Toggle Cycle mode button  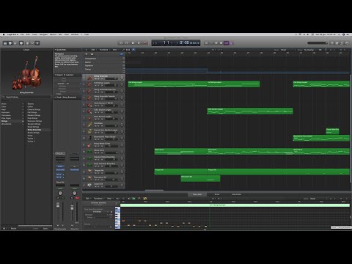point(206,43)
